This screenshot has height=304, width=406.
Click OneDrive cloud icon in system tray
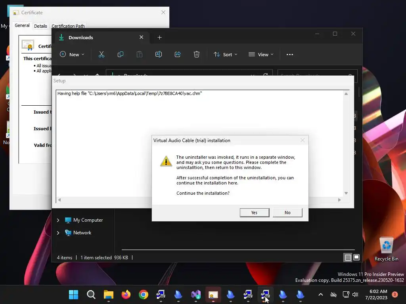333,294
